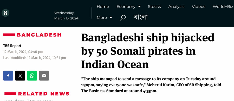Open the Analysis section
Screen dimensions: 234x101
[x=176, y=7]
